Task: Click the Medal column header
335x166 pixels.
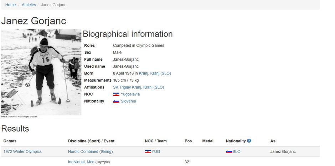Action: [208, 141]
